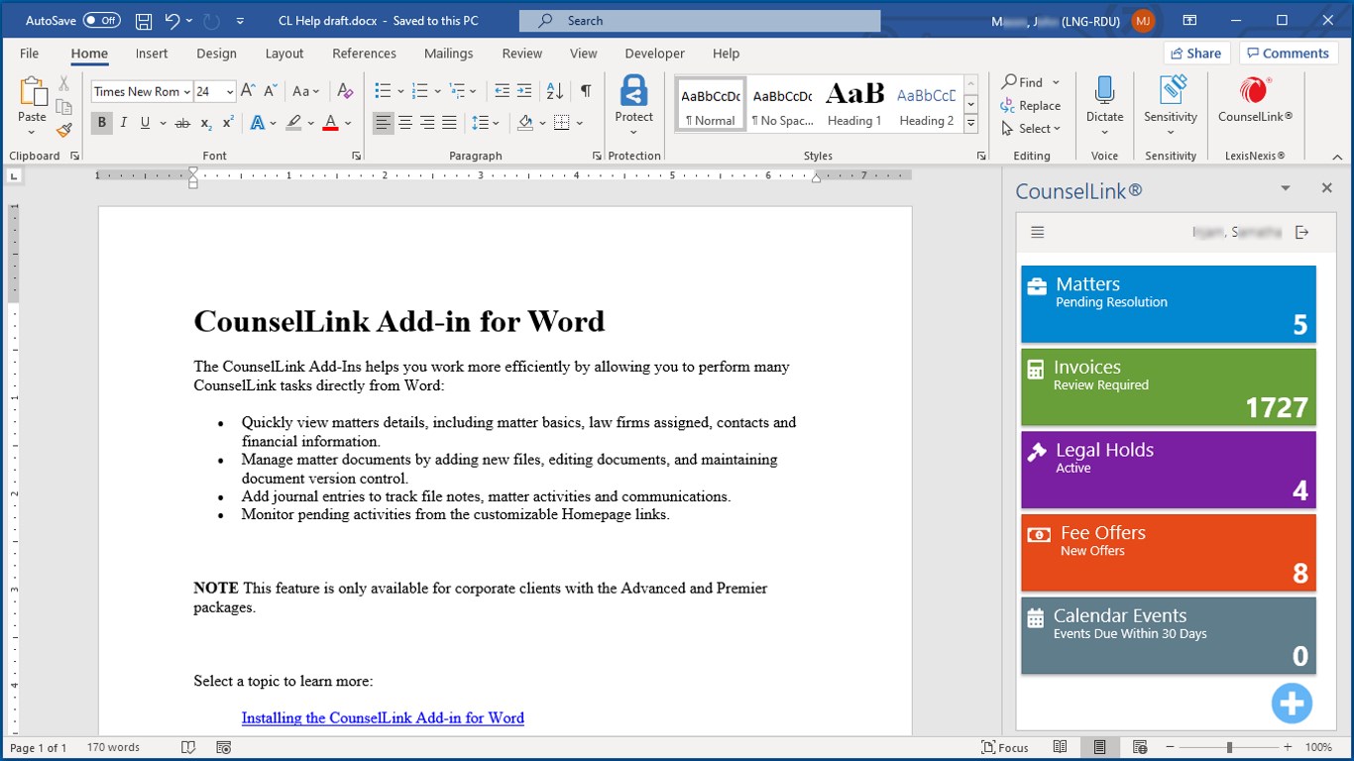Open the font size dropdown
The height and width of the screenshot is (761, 1354).
pyautogui.click(x=230, y=92)
